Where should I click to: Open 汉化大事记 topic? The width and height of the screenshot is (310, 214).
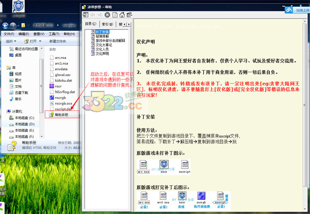[x=104, y=45]
